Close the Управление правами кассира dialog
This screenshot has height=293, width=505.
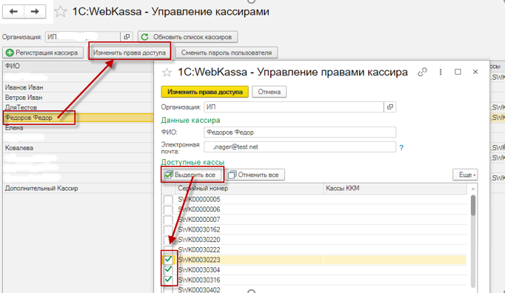475,72
